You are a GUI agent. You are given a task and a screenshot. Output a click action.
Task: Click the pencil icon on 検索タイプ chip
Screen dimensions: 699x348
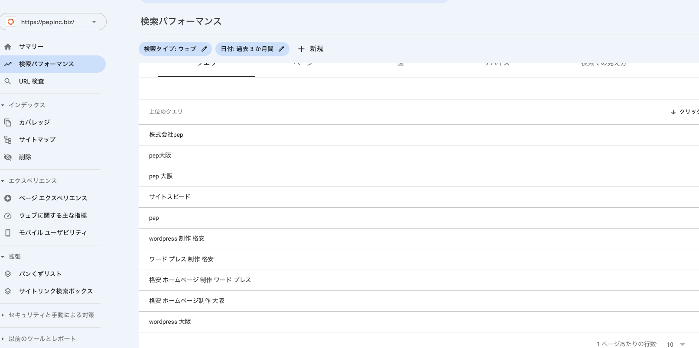[x=204, y=49]
